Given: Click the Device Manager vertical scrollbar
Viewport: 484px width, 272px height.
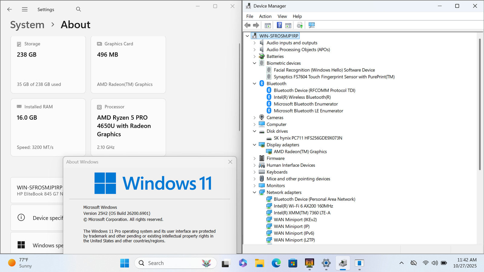Looking at the screenshot, I should pos(479,103).
